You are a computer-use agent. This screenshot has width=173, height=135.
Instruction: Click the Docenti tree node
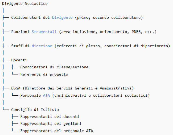tap(19, 60)
